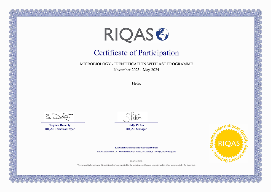Click the bold 'Randox International Quality Assessment Scheme' line
The image size is (273, 193).
coord(136,148)
